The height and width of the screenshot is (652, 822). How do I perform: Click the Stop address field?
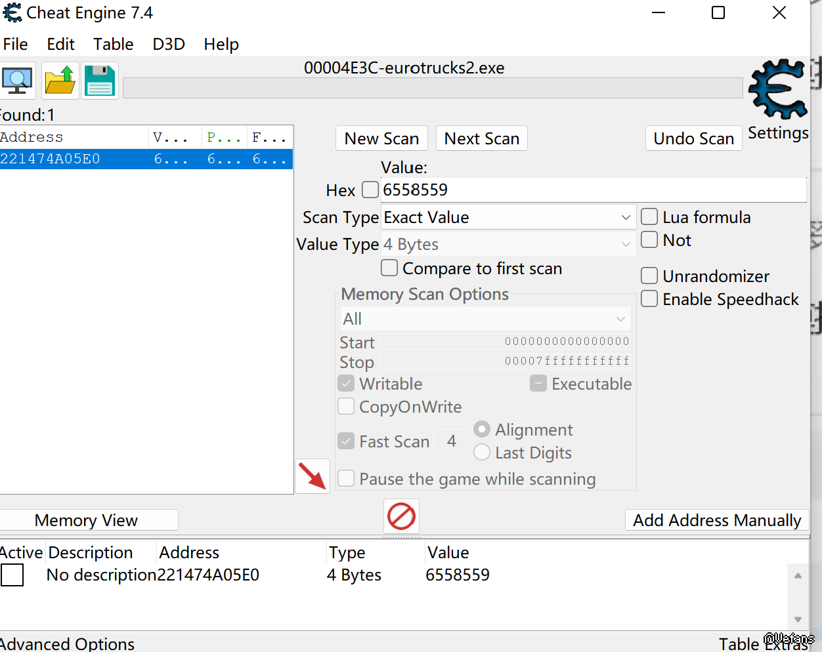coord(506,361)
